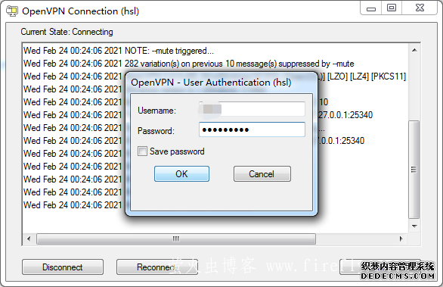The image size is (443, 287).
Task: Click the vertical scrollbar thumb in the log
Action: 414,170
